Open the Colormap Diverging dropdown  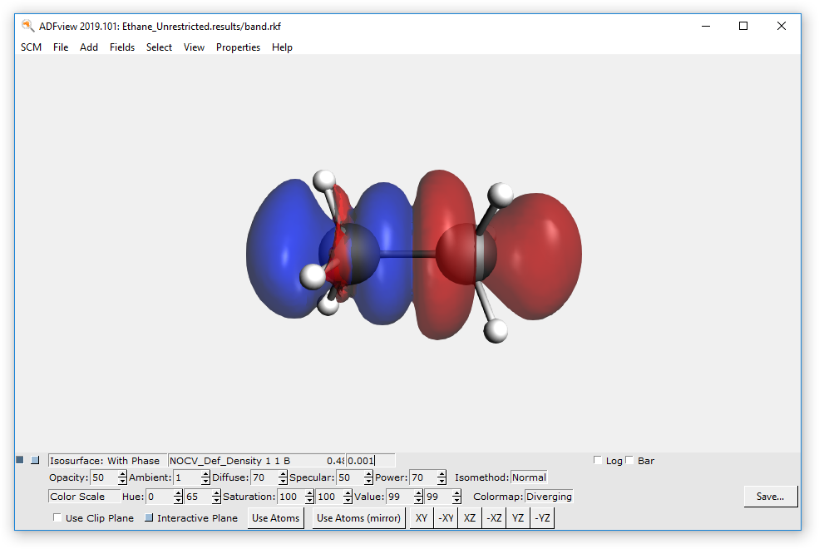tap(549, 496)
